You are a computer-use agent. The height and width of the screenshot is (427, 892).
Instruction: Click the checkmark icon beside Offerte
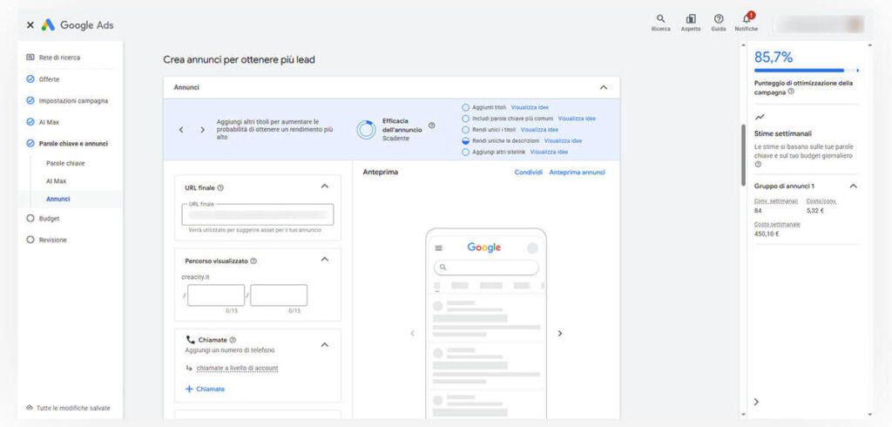[30, 79]
